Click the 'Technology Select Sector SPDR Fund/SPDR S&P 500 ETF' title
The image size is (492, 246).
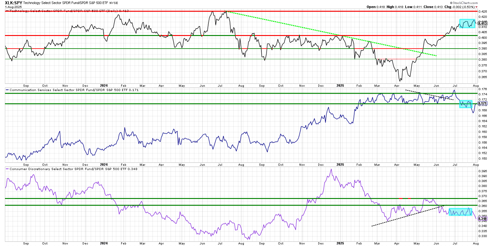pyautogui.click(x=65, y=3)
